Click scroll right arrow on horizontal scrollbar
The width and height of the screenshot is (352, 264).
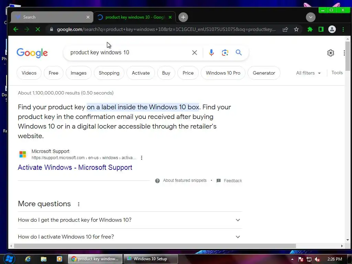pos(342,246)
